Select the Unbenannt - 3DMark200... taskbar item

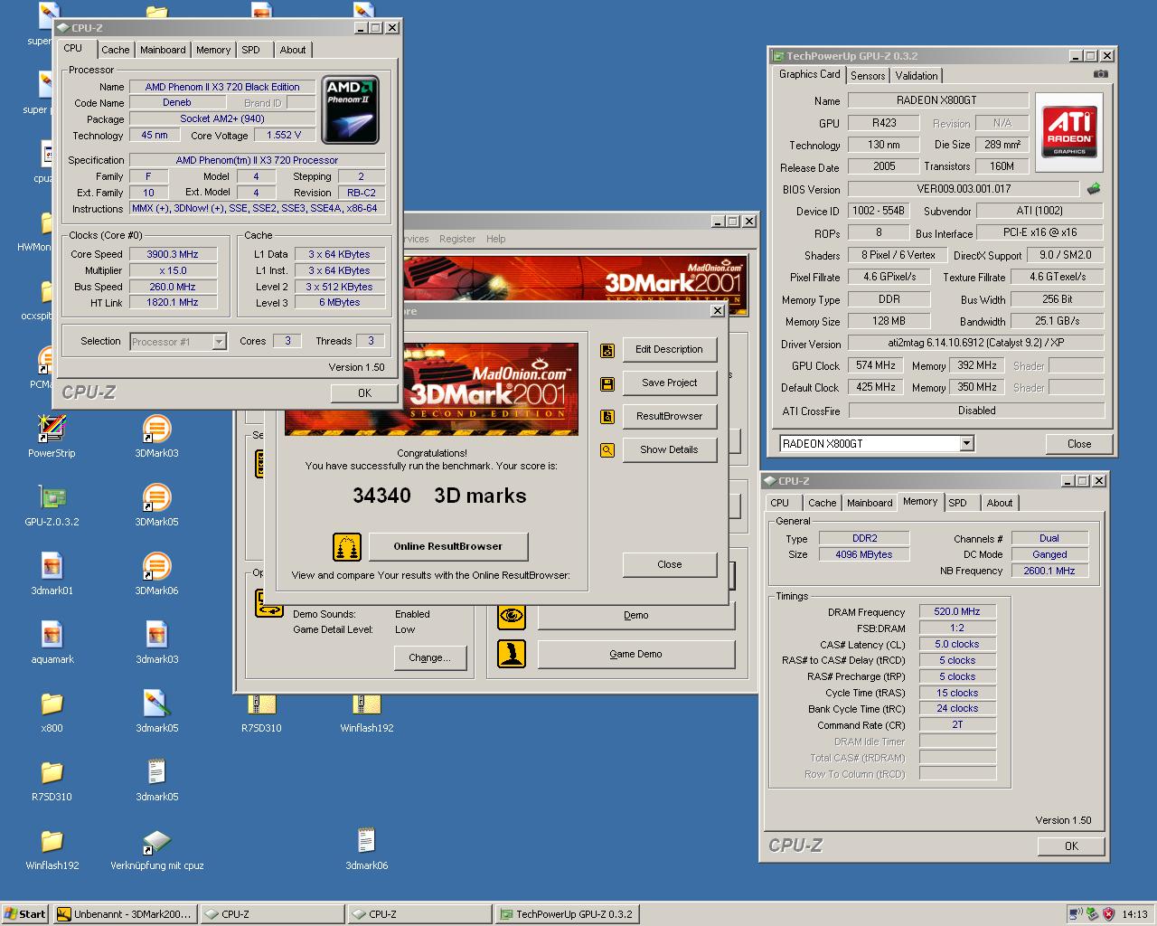click(125, 914)
